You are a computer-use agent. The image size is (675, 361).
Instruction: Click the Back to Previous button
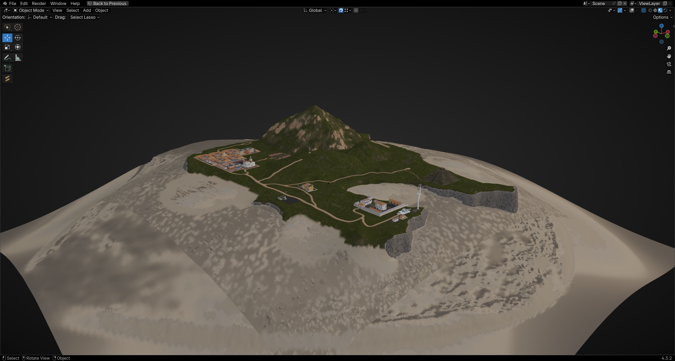[x=108, y=3]
